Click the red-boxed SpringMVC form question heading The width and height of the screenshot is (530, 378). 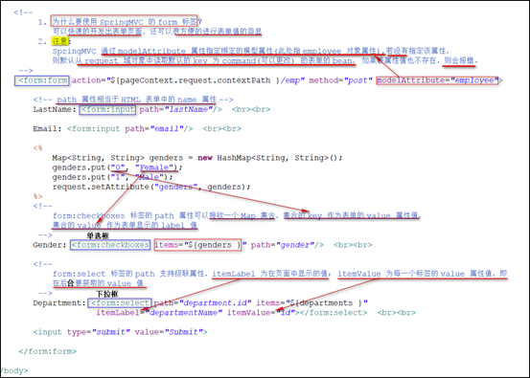point(124,22)
